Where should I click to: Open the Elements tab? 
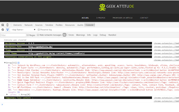tap(17, 25)
